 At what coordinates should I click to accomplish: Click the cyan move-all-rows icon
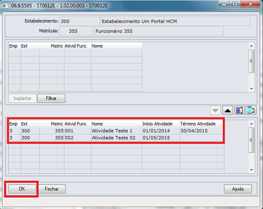point(251,111)
